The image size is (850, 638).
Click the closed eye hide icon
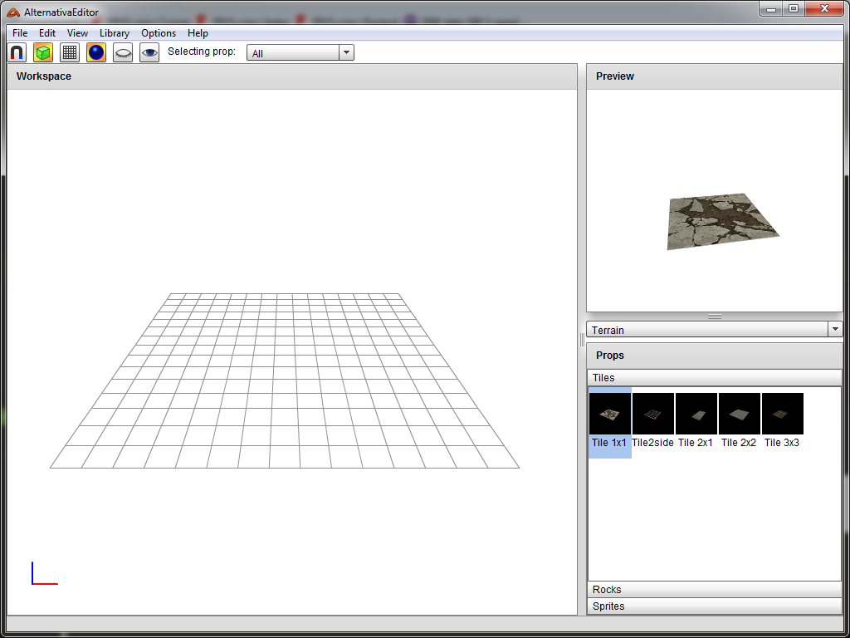pyautogui.click(x=123, y=52)
